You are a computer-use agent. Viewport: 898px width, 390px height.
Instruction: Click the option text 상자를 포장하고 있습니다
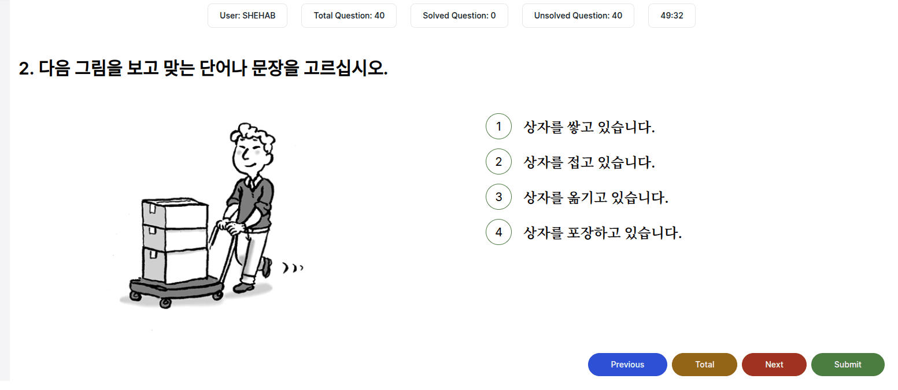tap(603, 233)
